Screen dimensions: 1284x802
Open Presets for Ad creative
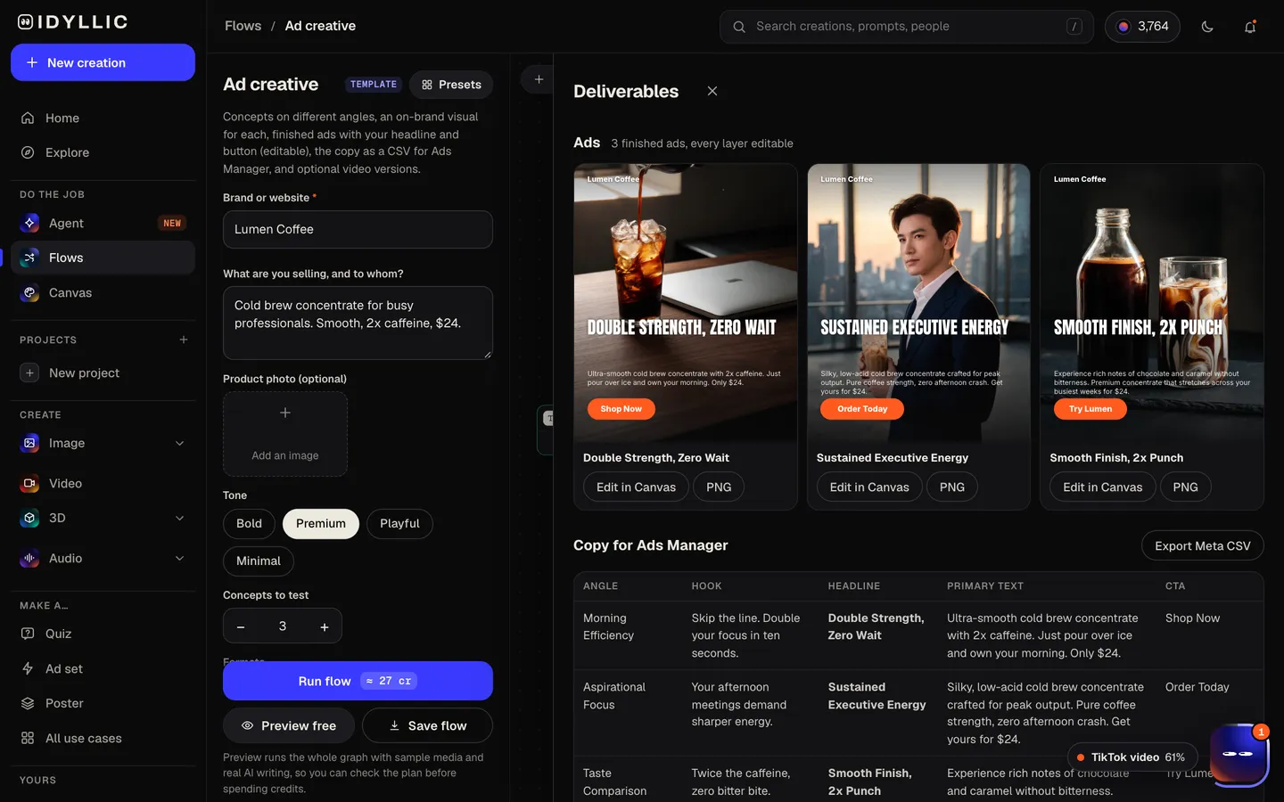pos(451,85)
